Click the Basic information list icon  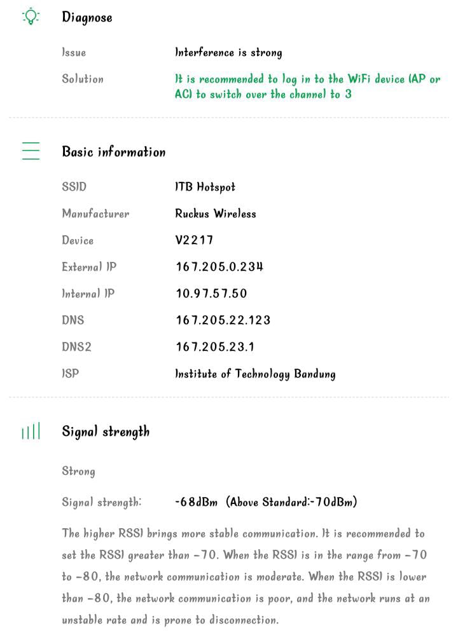31,151
